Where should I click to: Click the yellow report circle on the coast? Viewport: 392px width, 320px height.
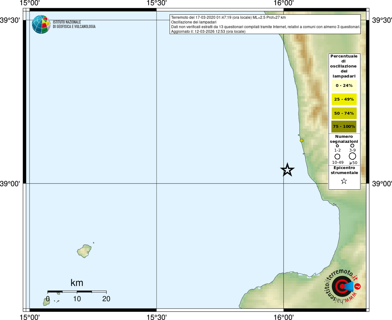coord(301,140)
